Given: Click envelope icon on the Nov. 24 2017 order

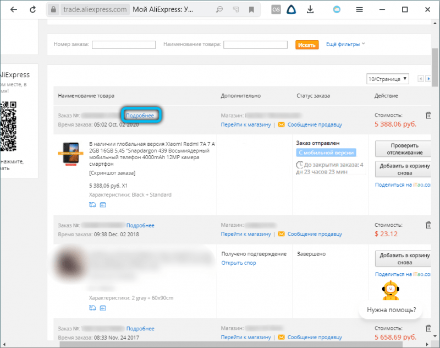Looking at the screenshot, I should point(281,337).
